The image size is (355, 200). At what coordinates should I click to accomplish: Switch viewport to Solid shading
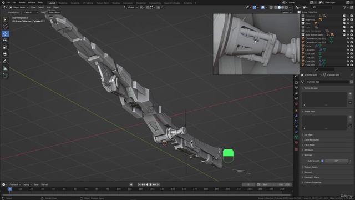(x=279, y=7)
